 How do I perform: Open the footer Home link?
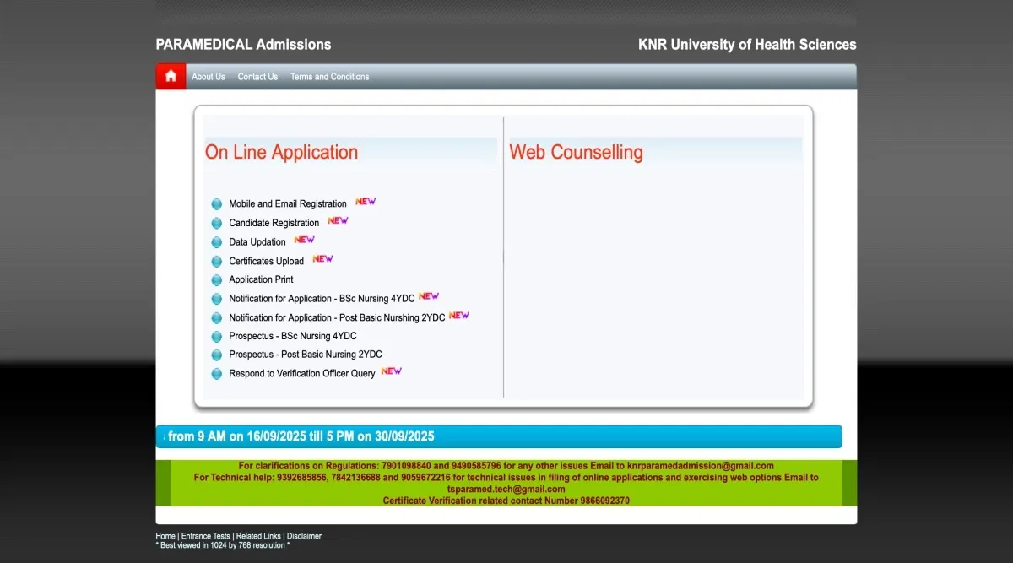(x=165, y=536)
